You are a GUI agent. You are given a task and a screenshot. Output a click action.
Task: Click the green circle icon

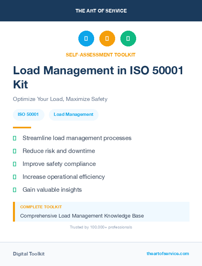click(x=128, y=38)
